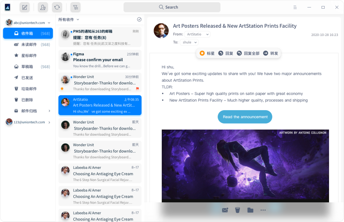Click the date 2020-10-28 16:23
The width and height of the screenshot is (344, 222).
[x=325, y=35]
